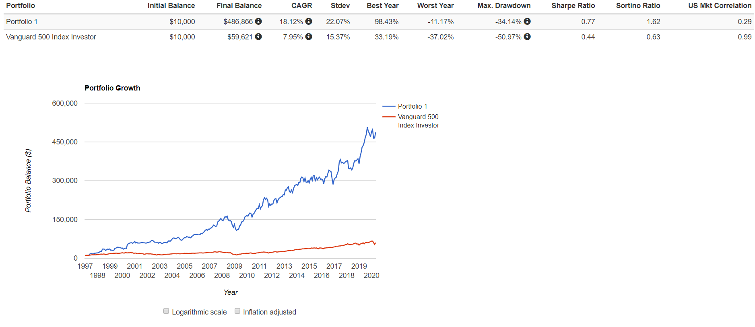The width and height of the screenshot is (755, 327).
Task: Toggle Portfolio 1 series in chart legend
Action: [x=412, y=106]
